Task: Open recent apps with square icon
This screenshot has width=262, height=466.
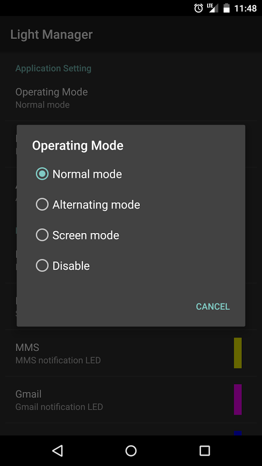Action: pos(205,450)
